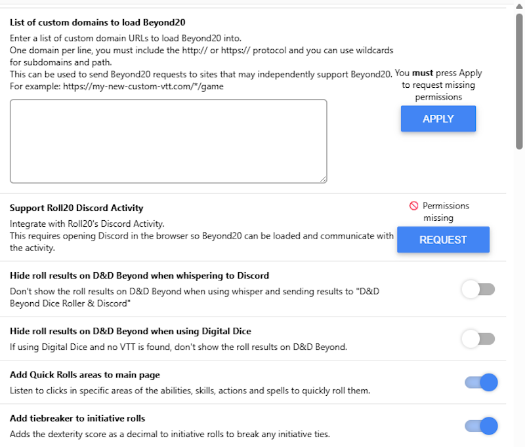Click REQUEST for Roll20 Discord Activity permissions
525x447 pixels.
click(x=443, y=240)
